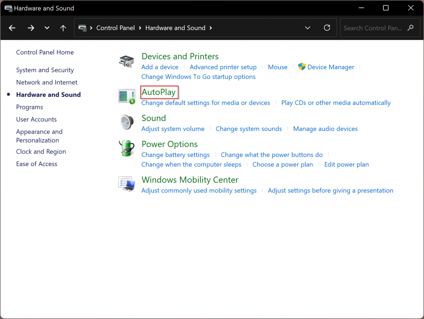Open Appearance and Personalization category
Image resolution: width=424 pixels, height=319 pixels.
pos(39,136)
